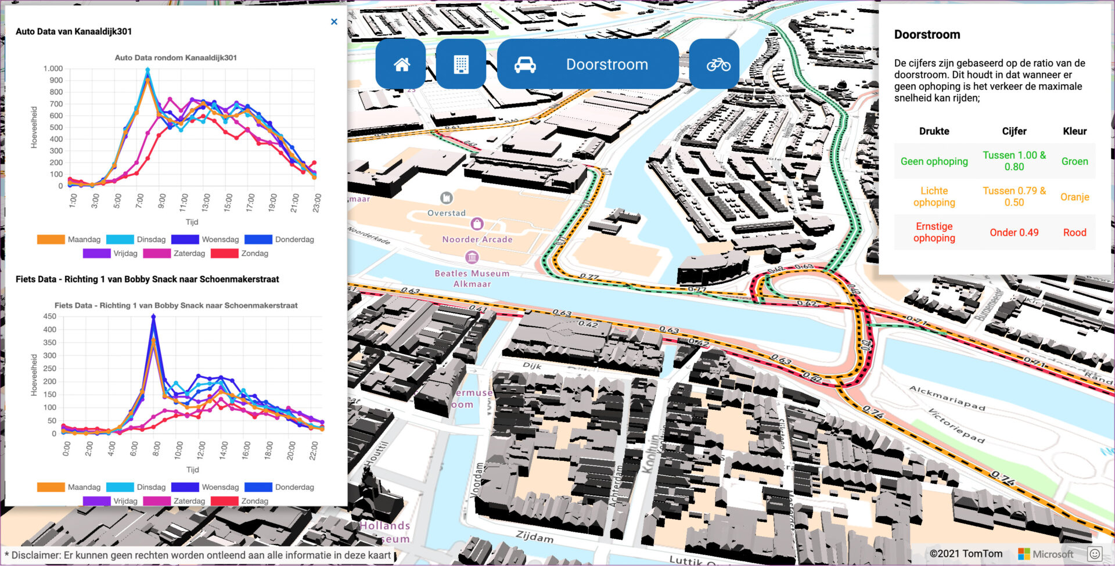Open the buildings view icon button

coord(461,64)
